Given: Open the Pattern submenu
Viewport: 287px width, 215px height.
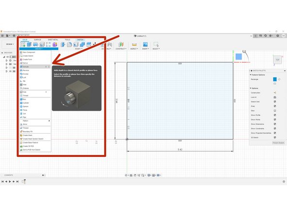Looking at the screenshot, I should (35, 121).
